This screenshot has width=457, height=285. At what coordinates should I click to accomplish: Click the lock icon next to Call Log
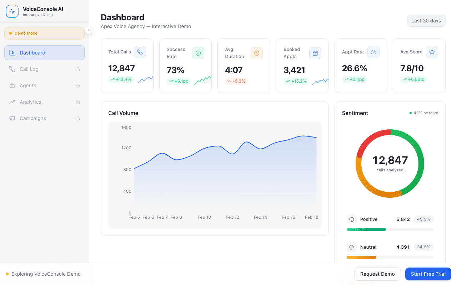click(x=77, y=69)
